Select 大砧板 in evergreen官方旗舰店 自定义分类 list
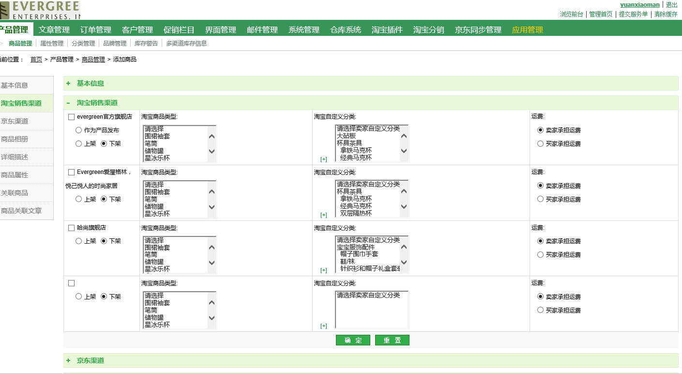Viewport: 682px width, 374px height. 368,136
